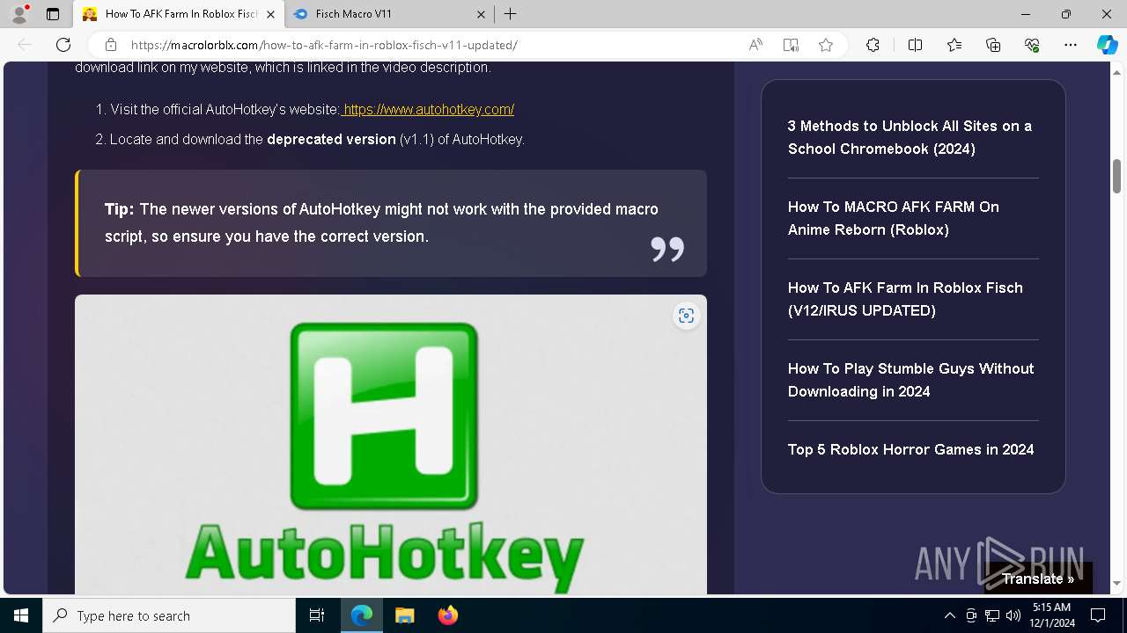This screenshot has width=1127, height=633.
Task: Open Collections icon
Action: (993, 45)
